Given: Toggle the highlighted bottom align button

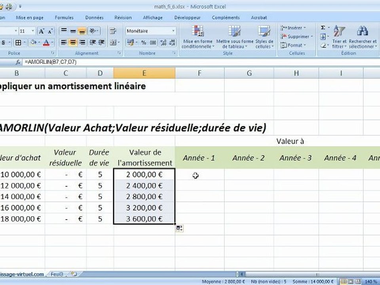Looking at the screenshot, I should tap(82, 31).
